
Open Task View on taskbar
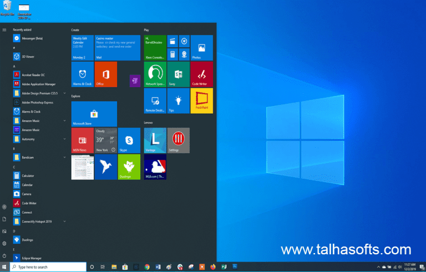(103, 267)
